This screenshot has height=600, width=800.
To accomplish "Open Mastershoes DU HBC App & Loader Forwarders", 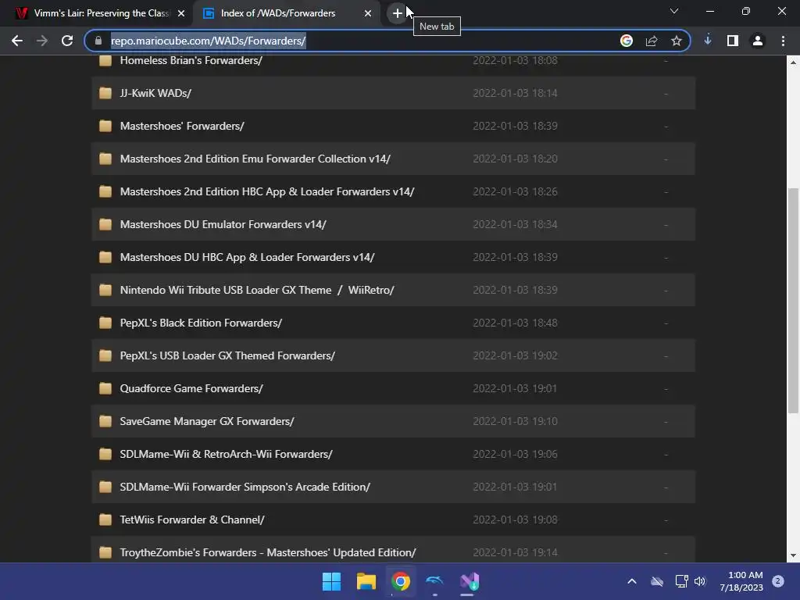I will click(x=248, y=257).
